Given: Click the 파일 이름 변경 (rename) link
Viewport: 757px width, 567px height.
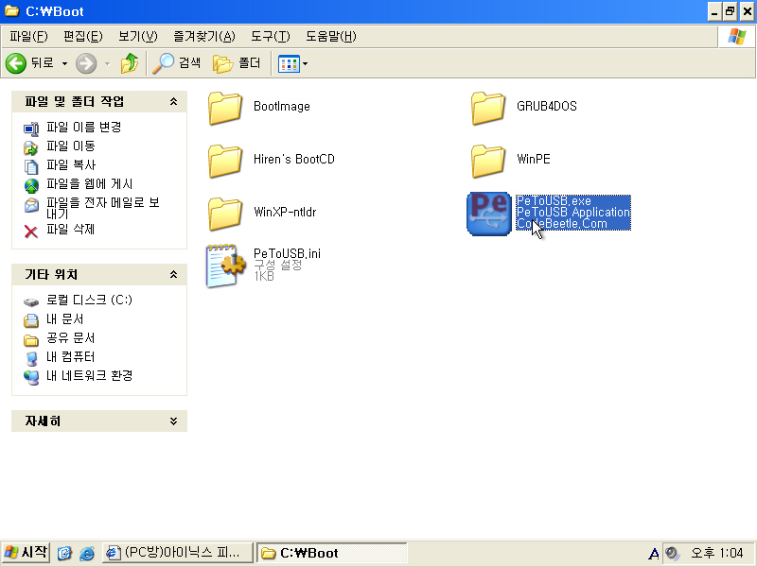Looking at the screenshot, I should (x=83, y=127).
